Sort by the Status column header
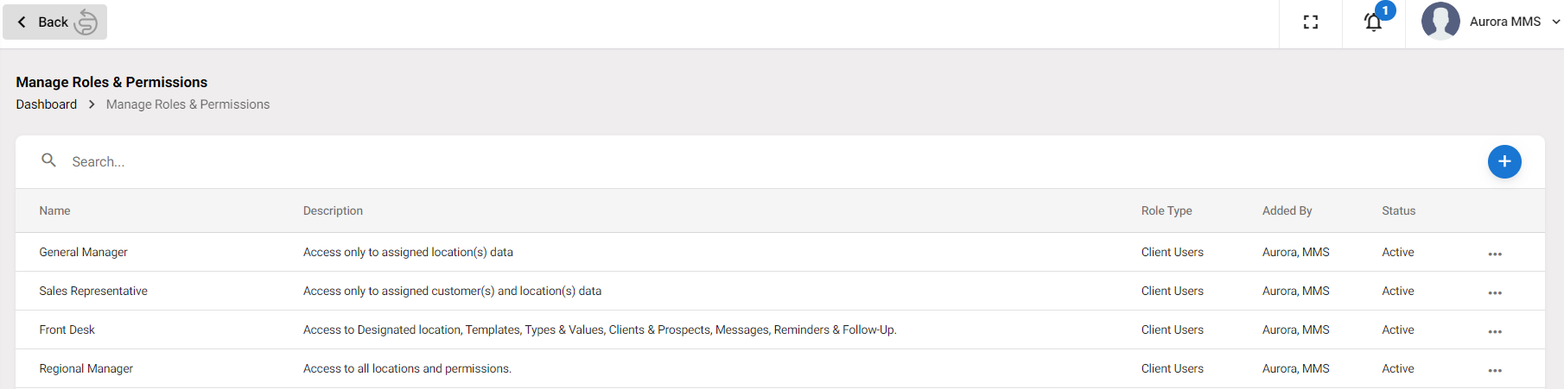The height and width of the screenshot is (389, 1564). click(x=1398, y=210)
